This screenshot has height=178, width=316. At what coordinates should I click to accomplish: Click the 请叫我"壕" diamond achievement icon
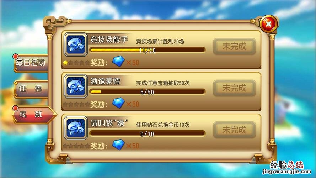(76, 128)
